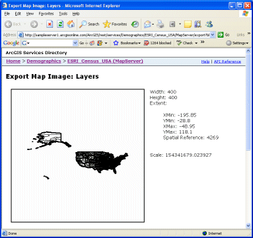Open the History globe icon
The image size is (253, 238).
135,24
